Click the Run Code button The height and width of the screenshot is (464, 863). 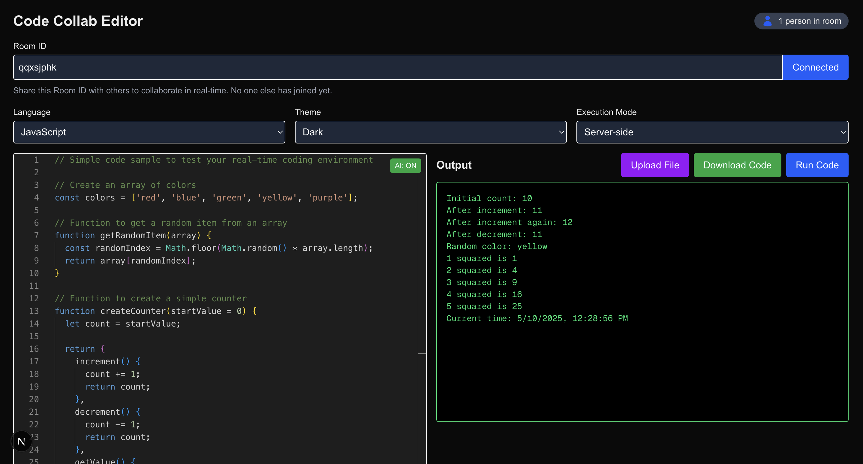(x=817, y=165)
